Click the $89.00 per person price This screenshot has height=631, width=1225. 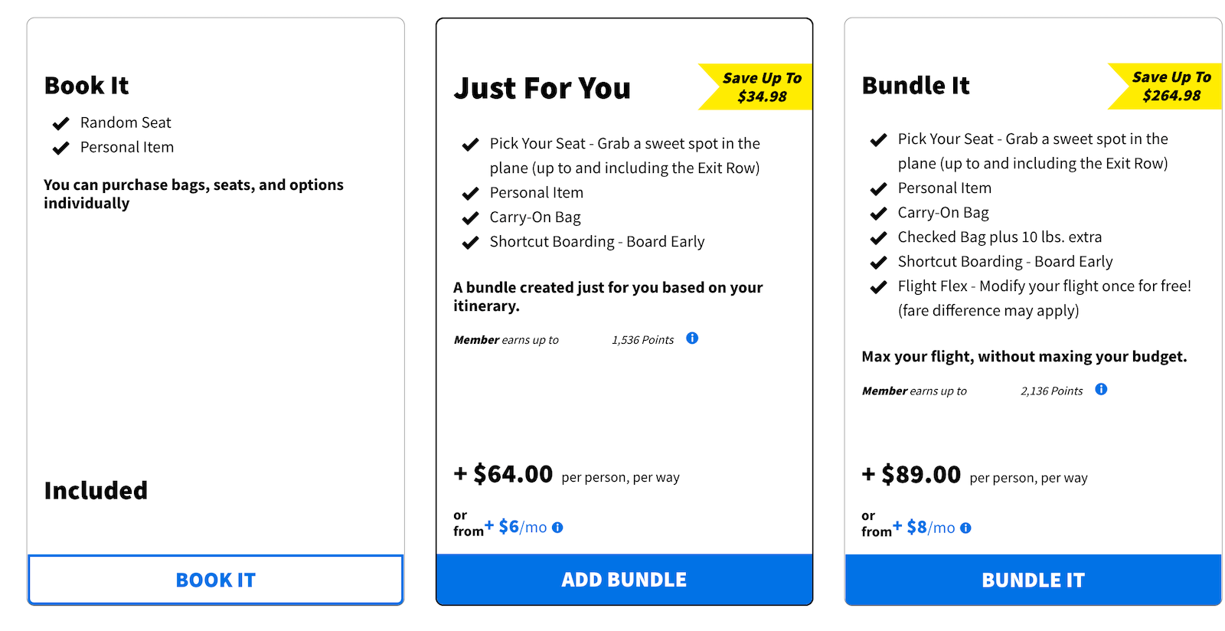click(x=975, y=475)
